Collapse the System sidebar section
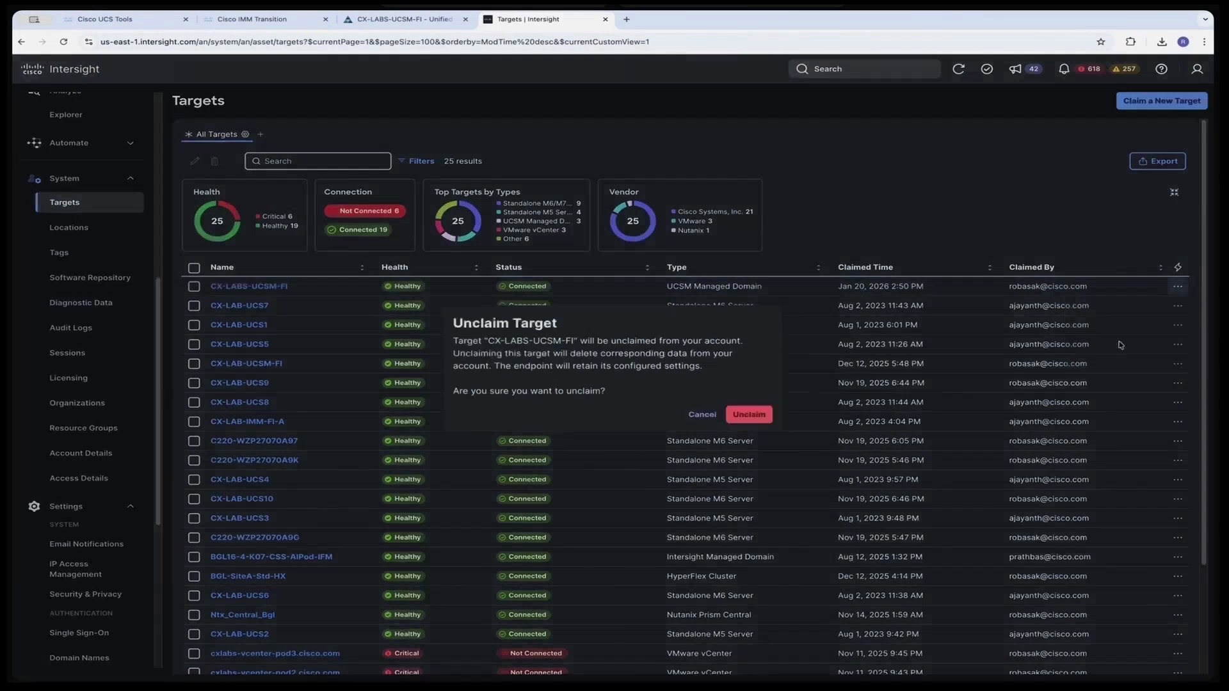The width and height of the screenshot is (1229, 691). [131, 179]
